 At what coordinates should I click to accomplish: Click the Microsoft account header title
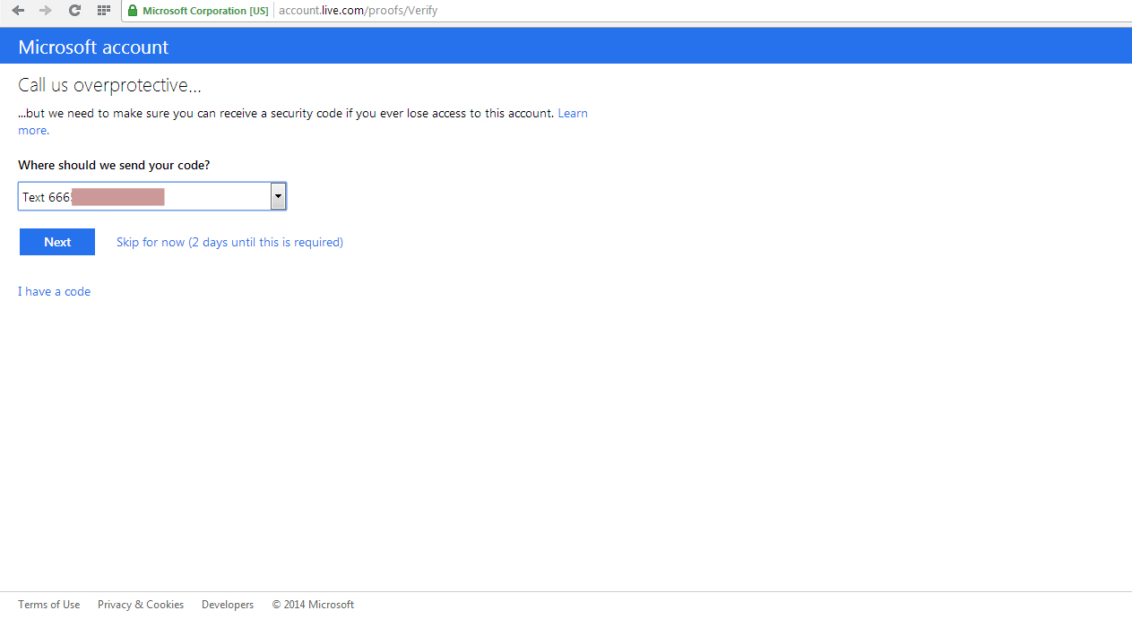(x=93, y=47)
